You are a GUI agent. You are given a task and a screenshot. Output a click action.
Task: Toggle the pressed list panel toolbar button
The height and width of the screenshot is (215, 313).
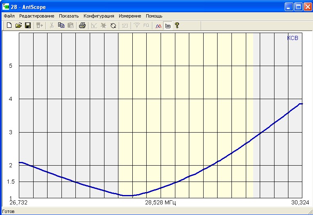point(168,25)
